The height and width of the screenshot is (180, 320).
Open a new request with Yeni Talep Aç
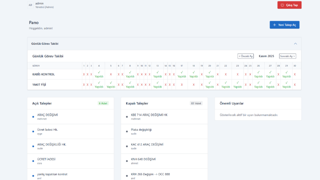tap(284, 25)
